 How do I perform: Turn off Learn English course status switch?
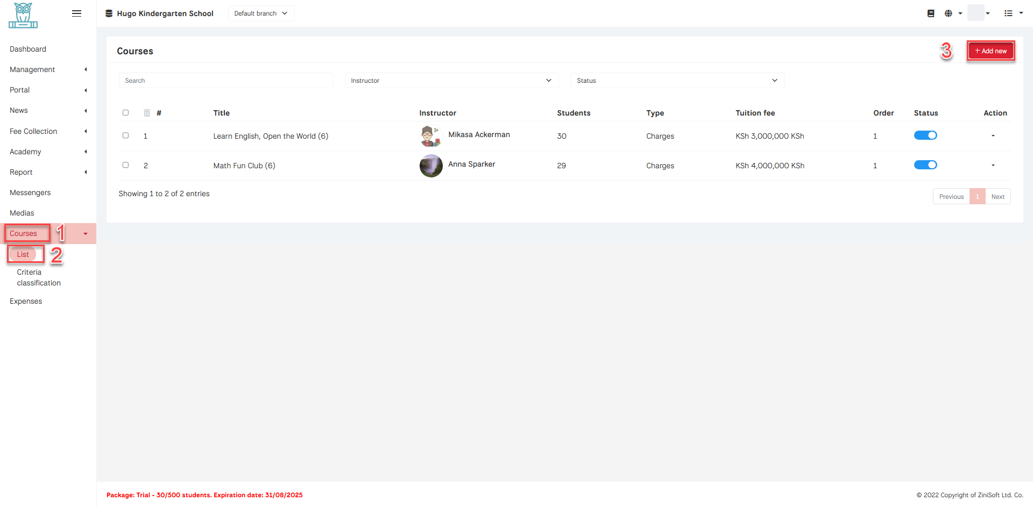pyautogui.click(x=925, y=135)
